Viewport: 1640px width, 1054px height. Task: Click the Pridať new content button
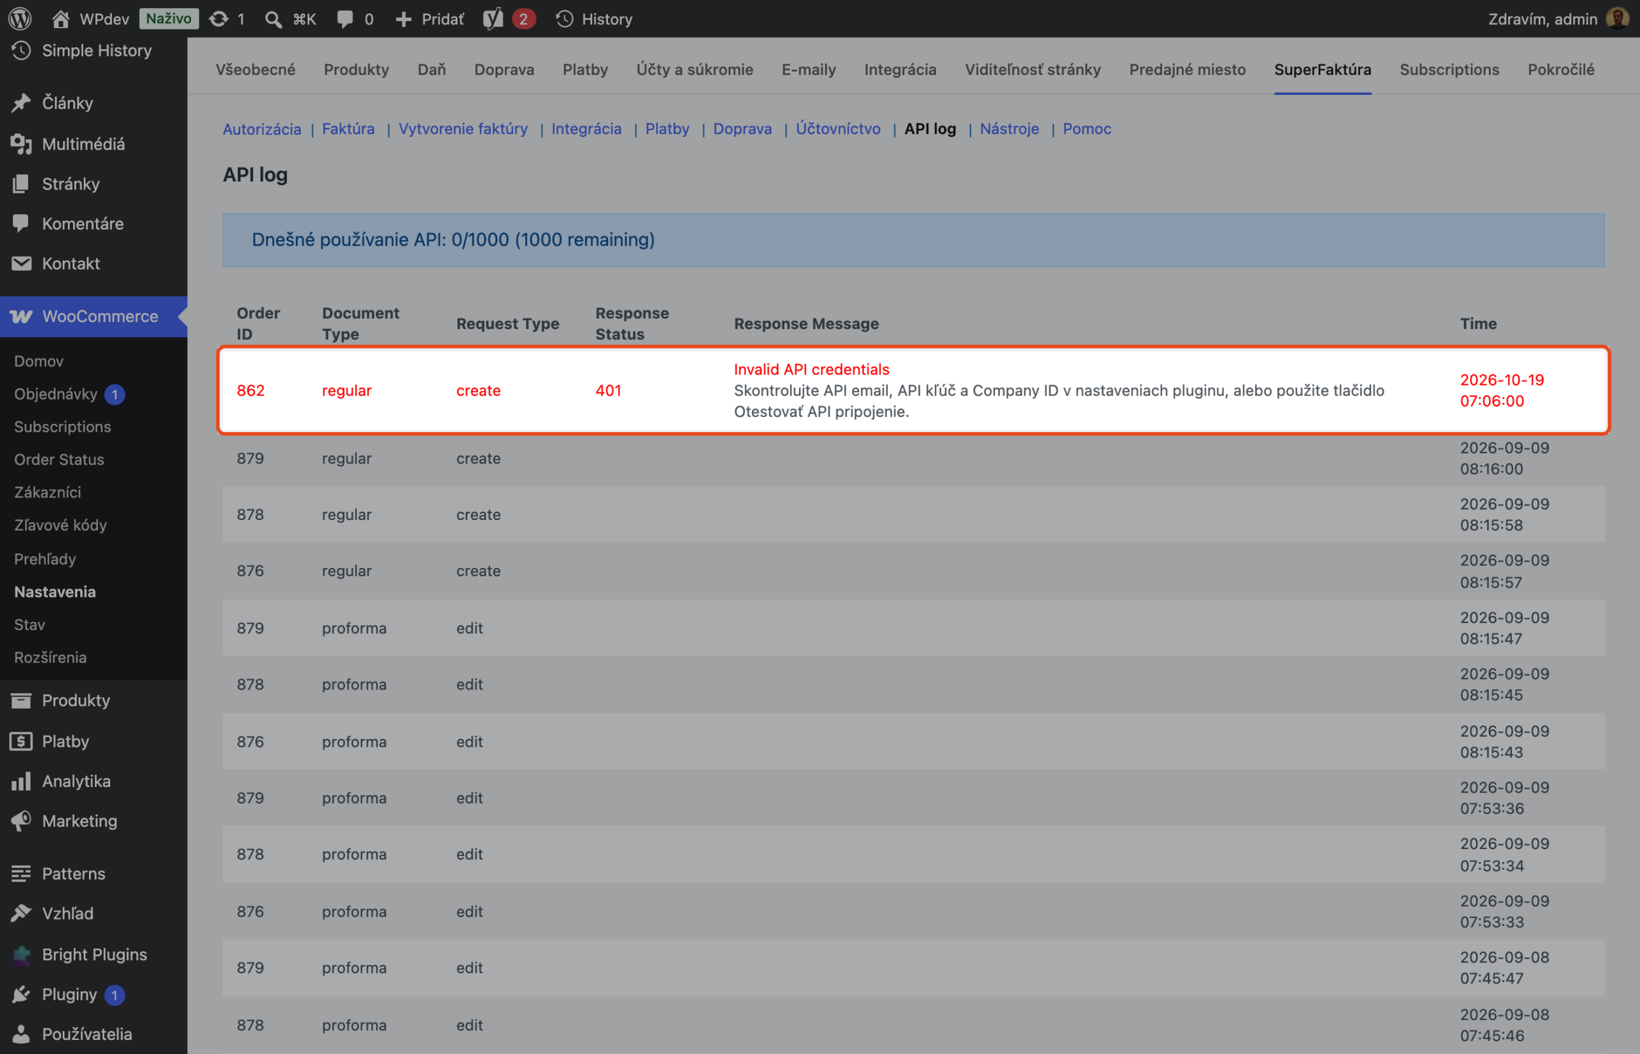(x=430, y=19)
